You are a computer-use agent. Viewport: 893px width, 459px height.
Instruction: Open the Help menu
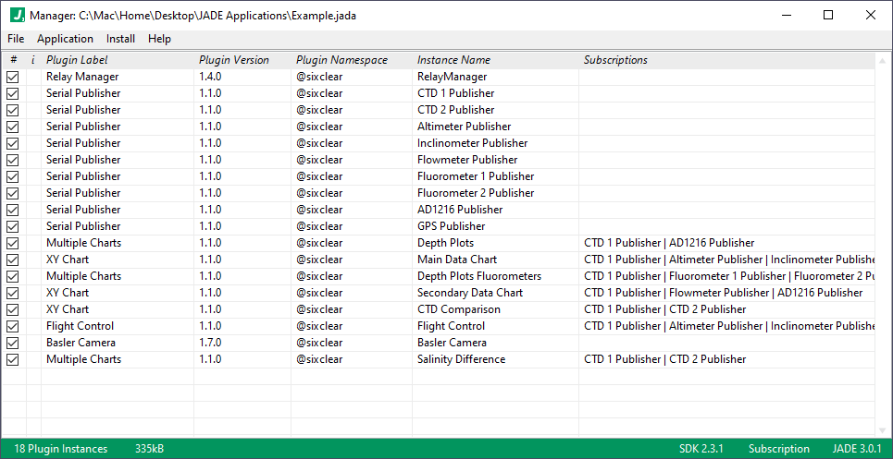(x=159, y=39)
